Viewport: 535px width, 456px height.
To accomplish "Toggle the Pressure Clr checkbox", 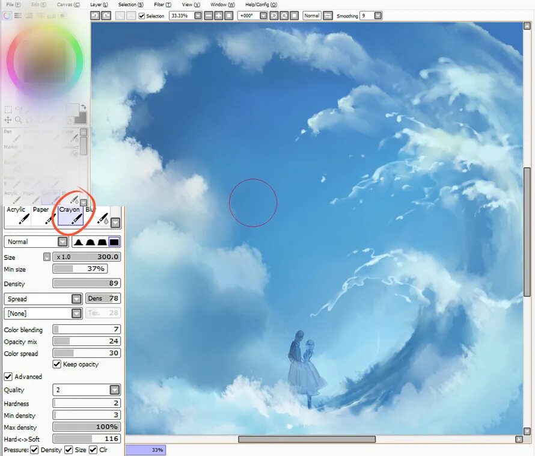I will [93, 450].
